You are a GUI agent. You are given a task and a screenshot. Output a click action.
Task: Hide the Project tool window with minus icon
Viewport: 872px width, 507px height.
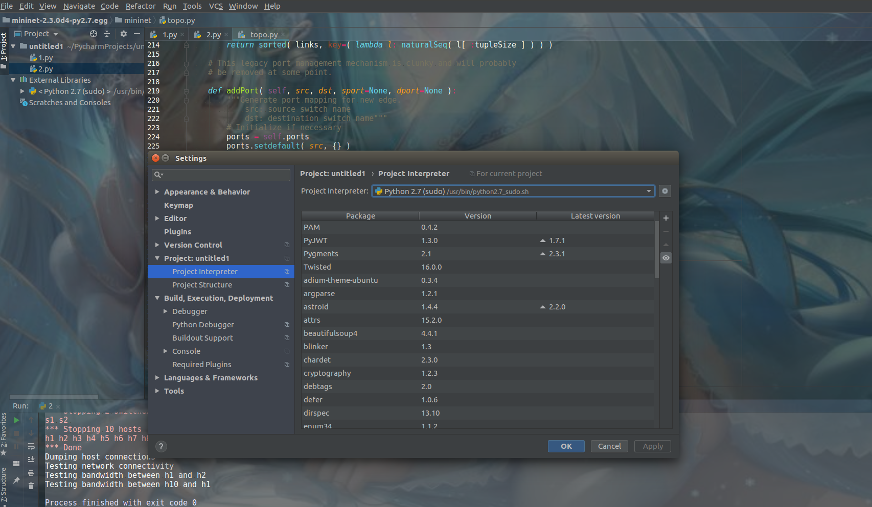pyautogui.click(x=137, y=34)
